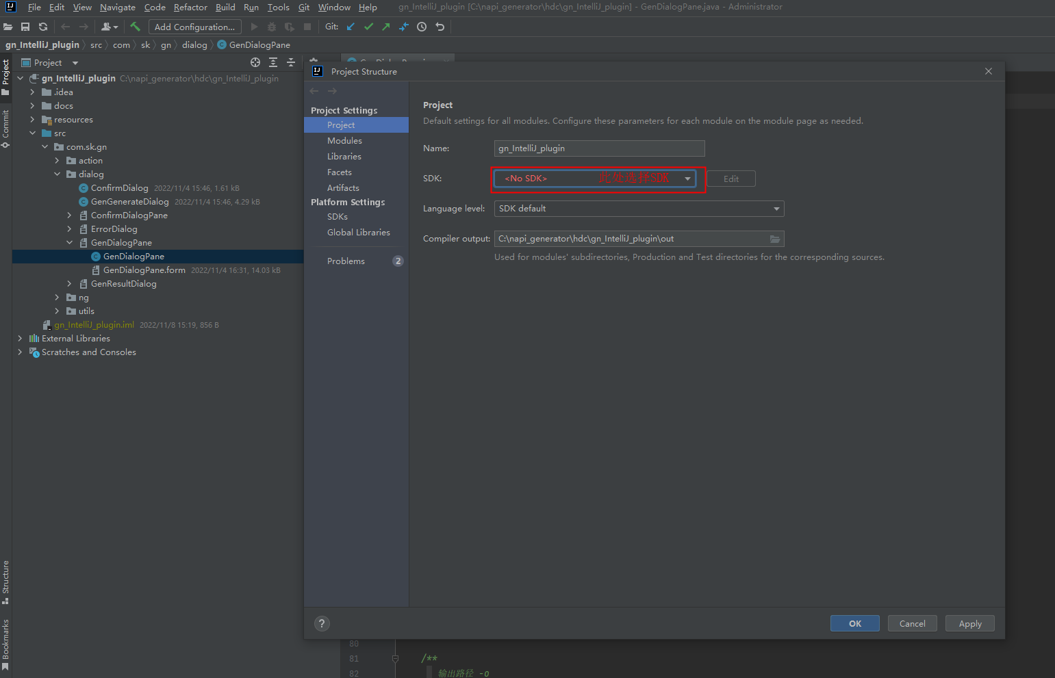The image size is (1055, 678).
Task: Click Add Configuration button
Action: [195, 27]
